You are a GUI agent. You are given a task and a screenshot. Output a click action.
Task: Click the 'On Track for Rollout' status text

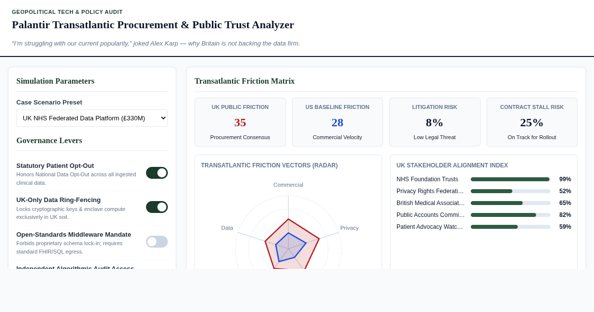[532, 137]
